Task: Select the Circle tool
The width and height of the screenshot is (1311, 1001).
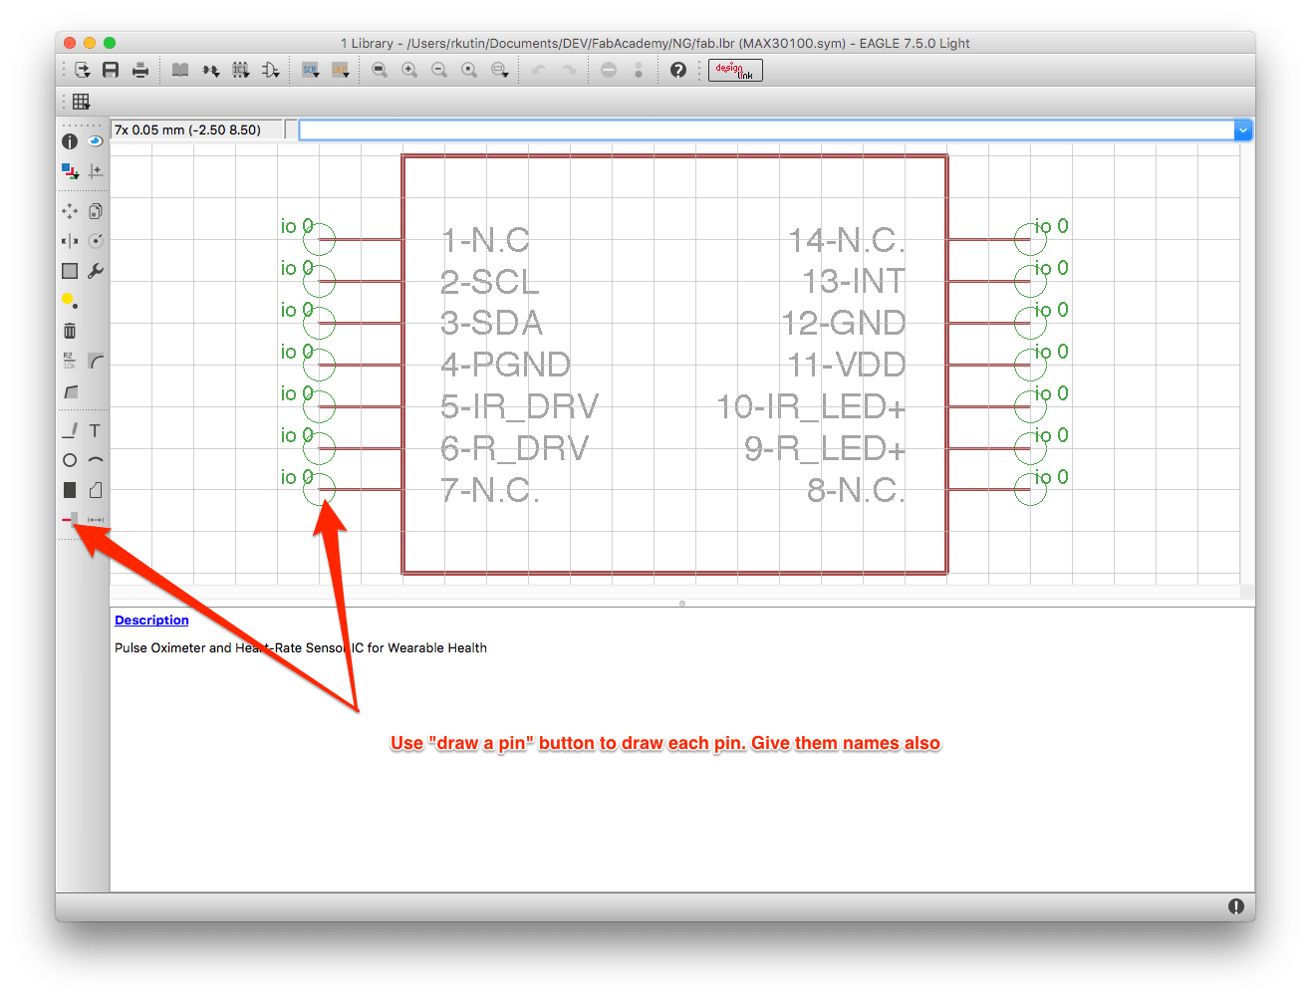Action: (x=70, y=460)
